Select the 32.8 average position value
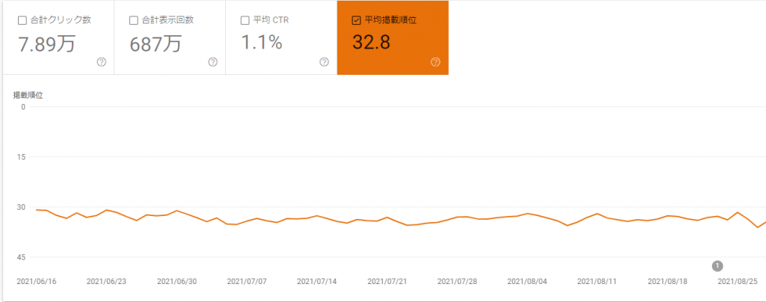Image resolution: width=766 pixels, height=302 pixels. point(371,43)
